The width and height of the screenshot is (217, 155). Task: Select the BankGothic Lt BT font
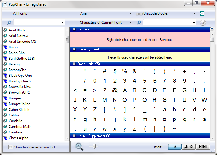click(22, 59)
